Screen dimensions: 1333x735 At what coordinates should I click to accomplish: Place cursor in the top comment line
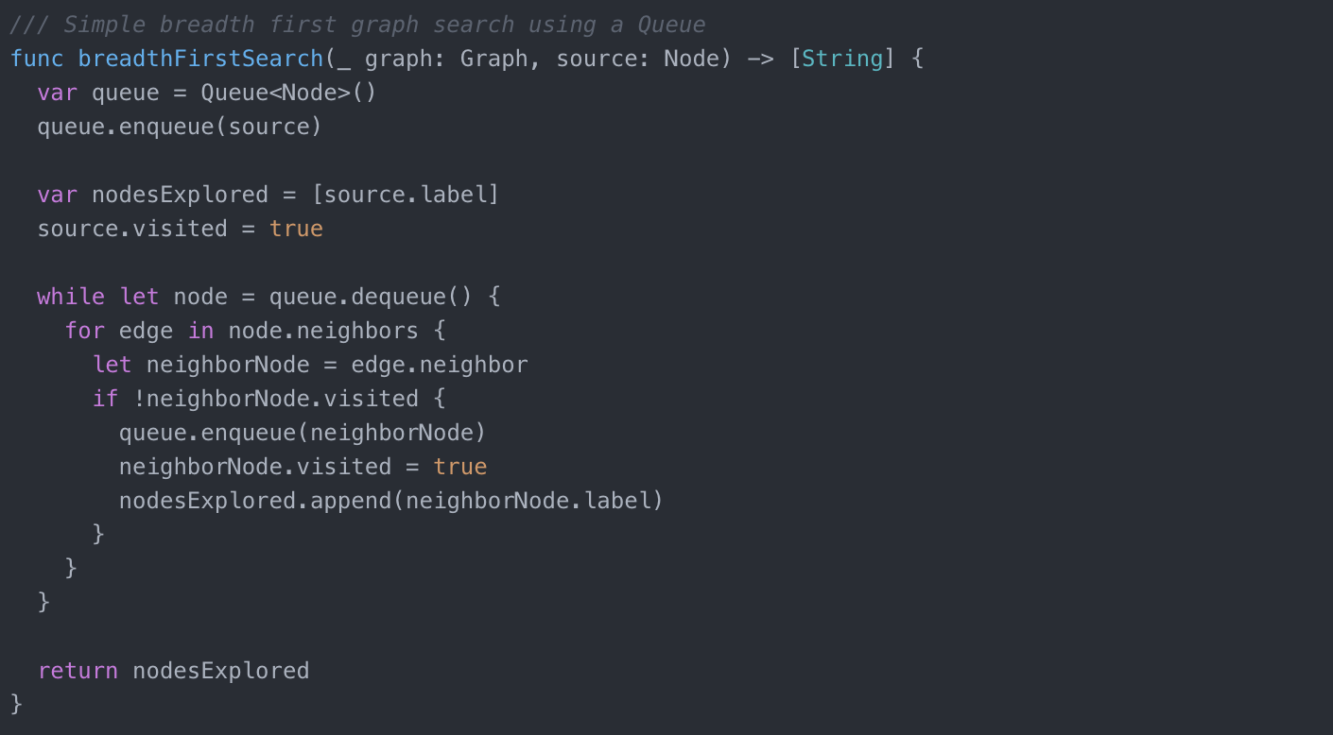click(358, 25)
